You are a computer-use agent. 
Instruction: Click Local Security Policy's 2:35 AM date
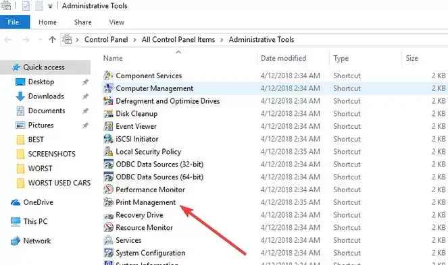(291, 152)
